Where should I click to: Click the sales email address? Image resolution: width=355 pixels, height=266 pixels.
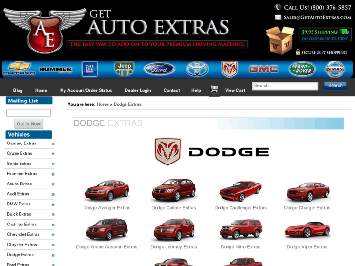point(317,17)
